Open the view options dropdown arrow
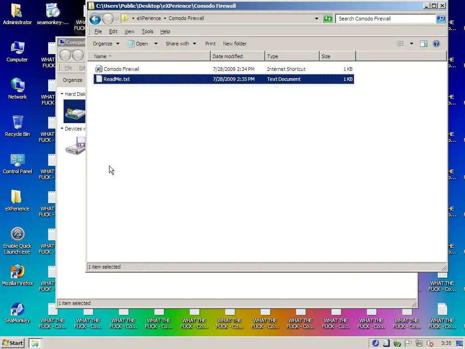465x349 pixels. click(411, 44)
